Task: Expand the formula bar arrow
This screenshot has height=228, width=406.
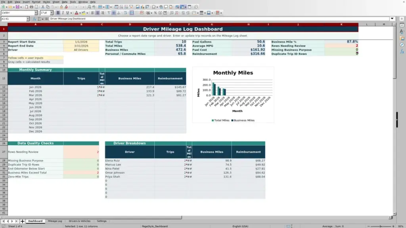Action: pyautogui.click(x=392, y=19)
